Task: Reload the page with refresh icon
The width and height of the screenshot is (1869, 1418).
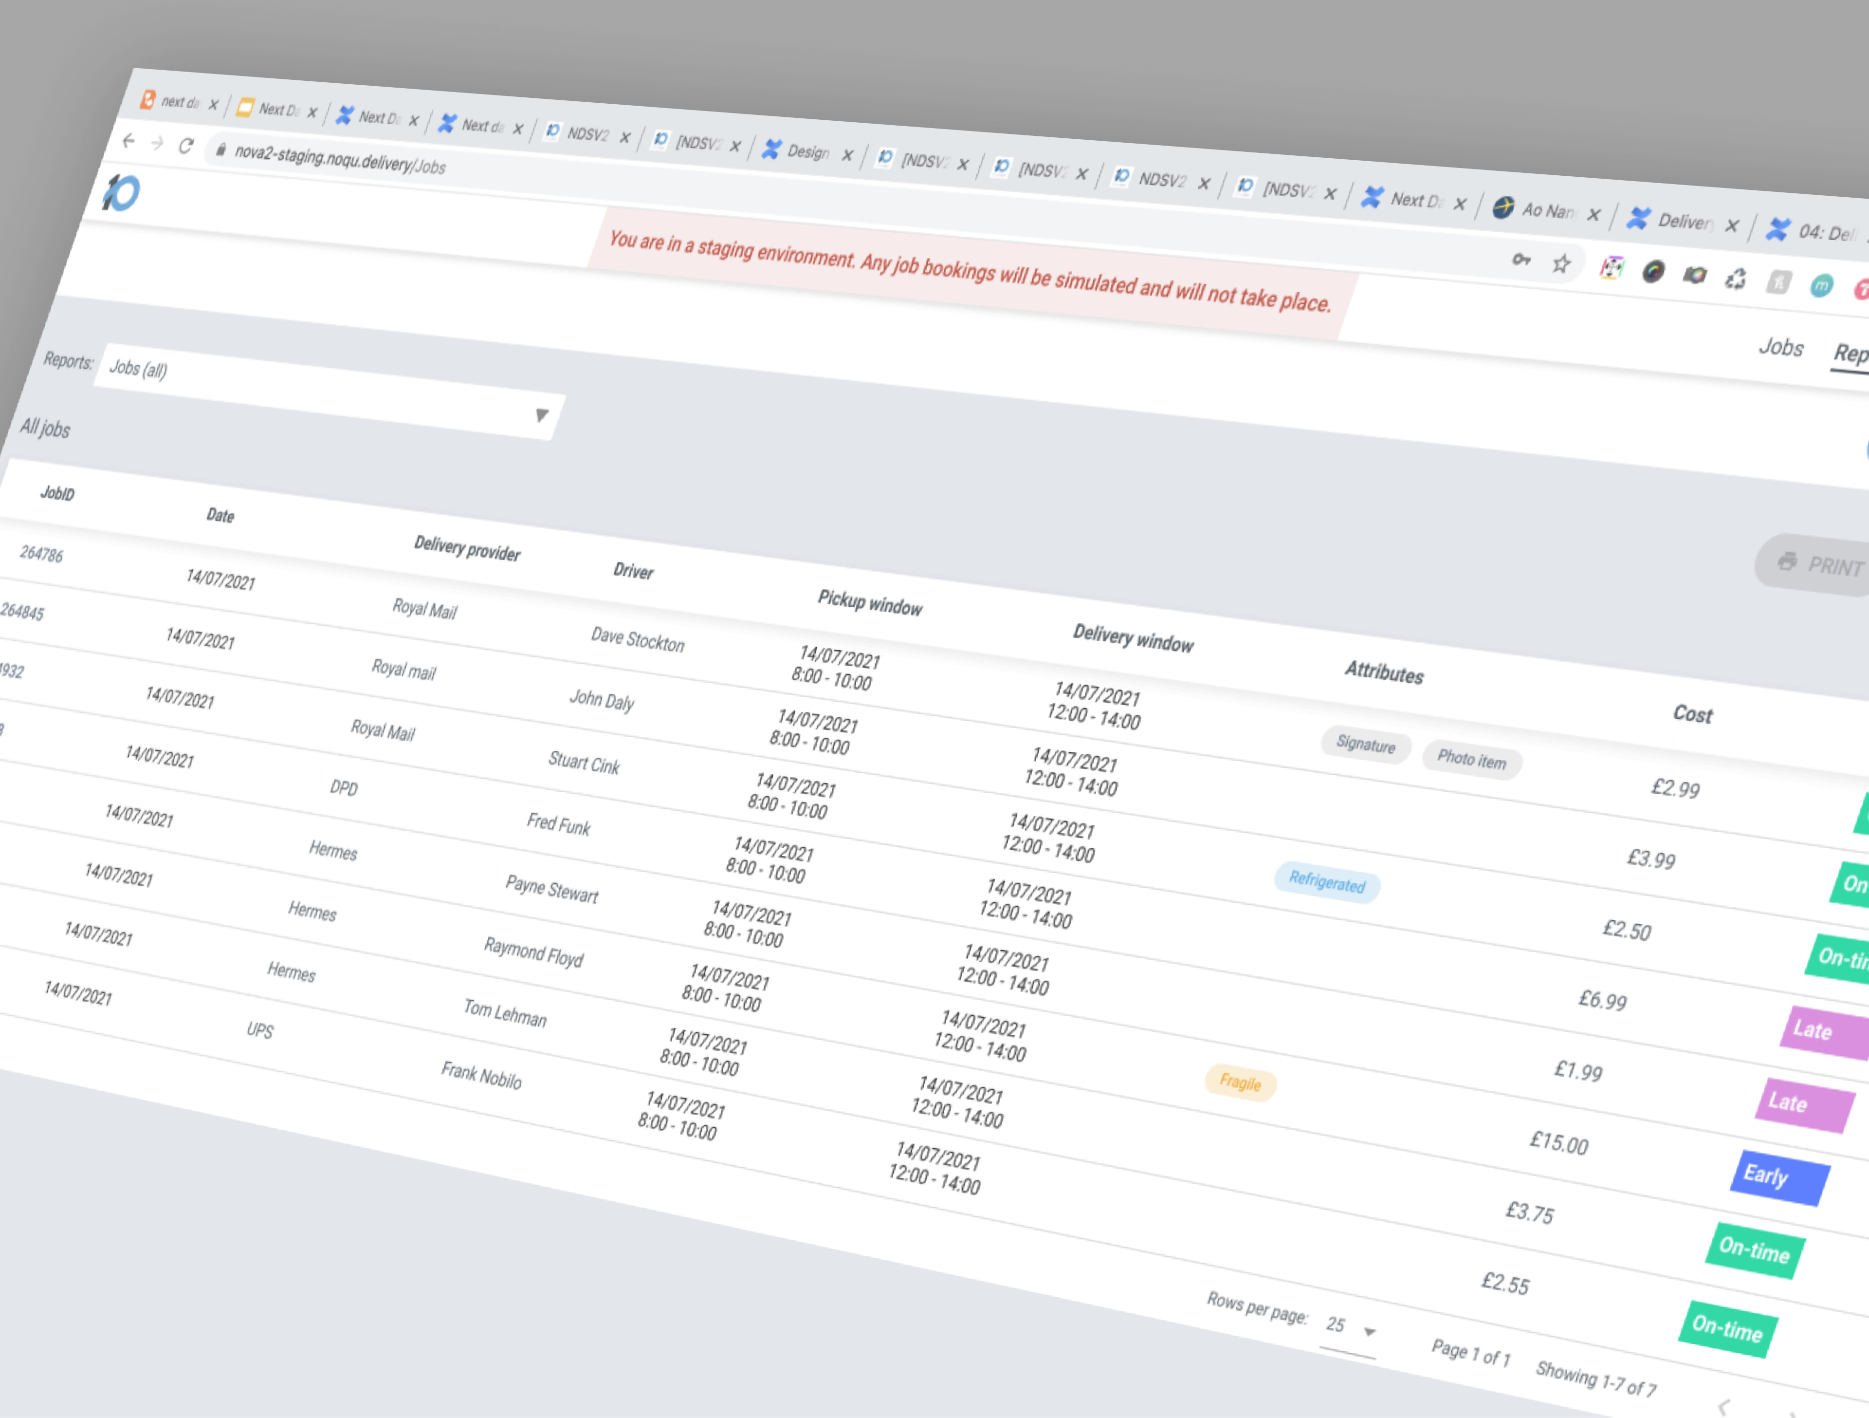Action: [186, 146]
